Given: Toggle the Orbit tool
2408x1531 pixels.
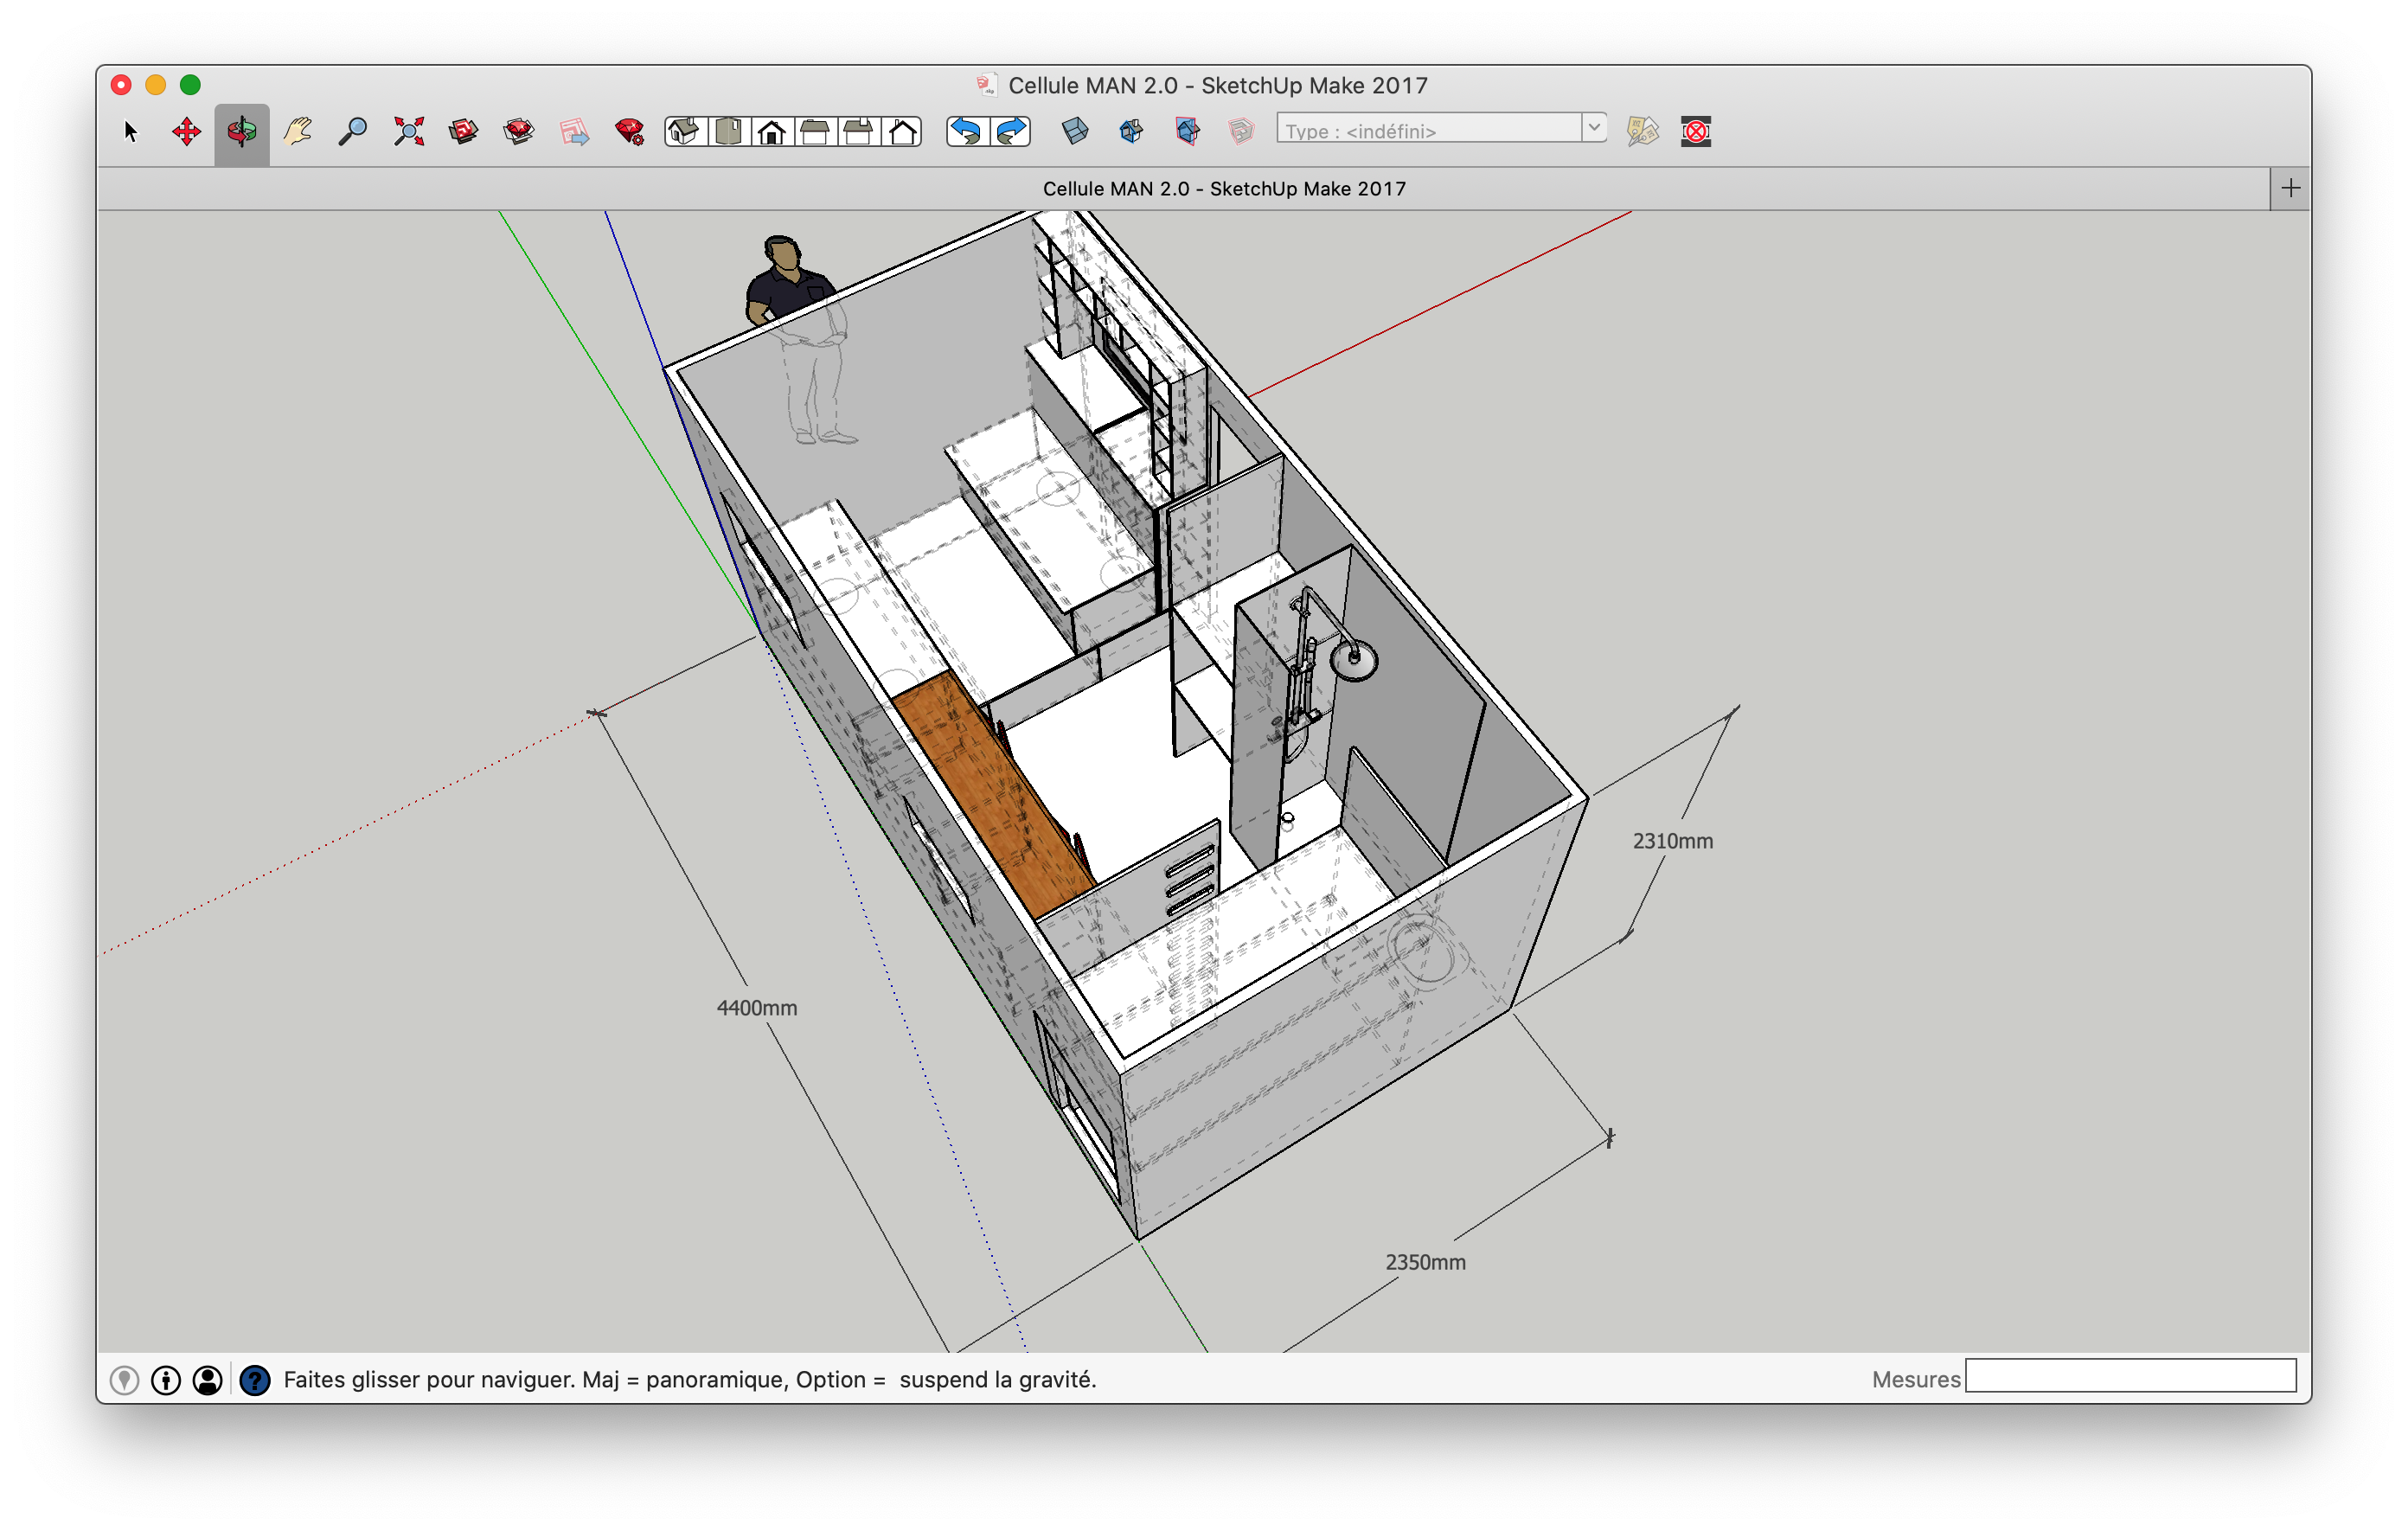Looking at the screenshot, I should tap(241, 131).
